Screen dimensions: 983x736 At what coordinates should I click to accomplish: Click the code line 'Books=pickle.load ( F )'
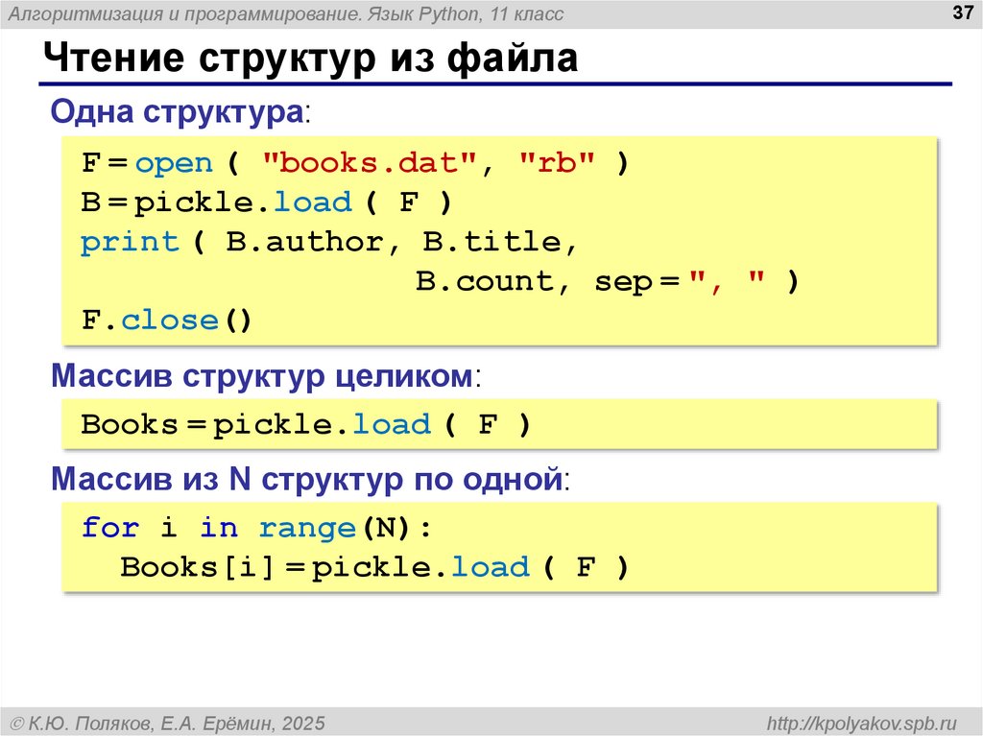[306, 424]
